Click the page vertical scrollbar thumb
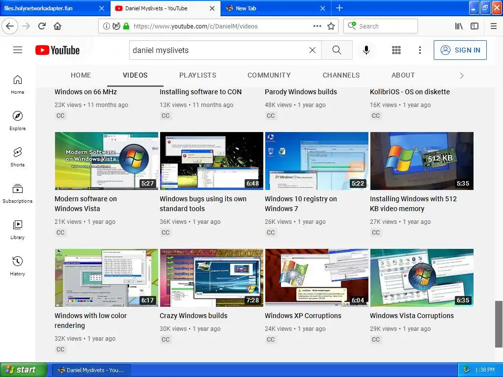 (x=499, y=324)
